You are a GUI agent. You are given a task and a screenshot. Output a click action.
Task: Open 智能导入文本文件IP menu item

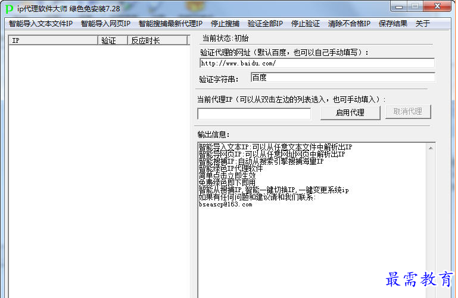tap(40, 24)
